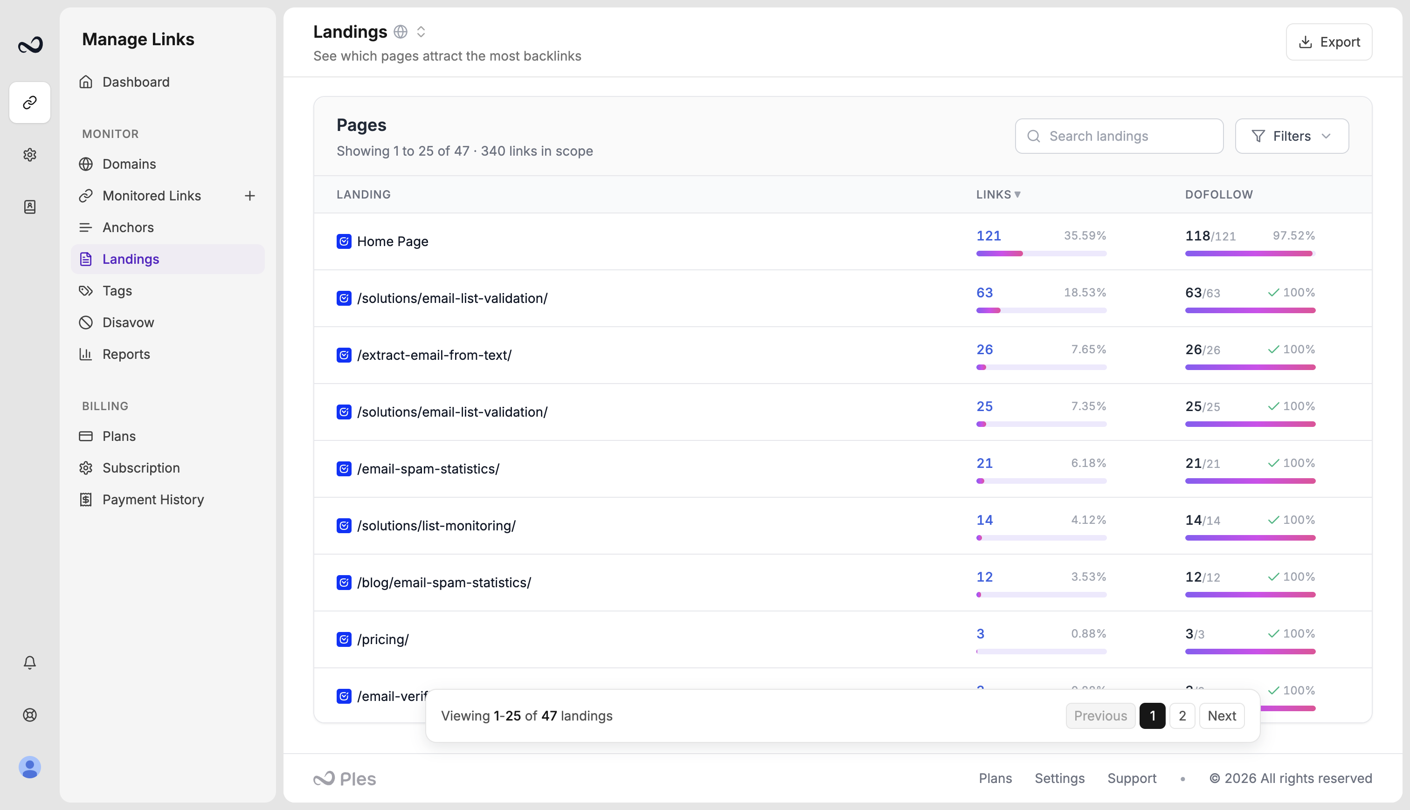Viewport: 1410px width, 810px height.
Task: Open Payment History in the sidebar
Action: pos(167,500)
